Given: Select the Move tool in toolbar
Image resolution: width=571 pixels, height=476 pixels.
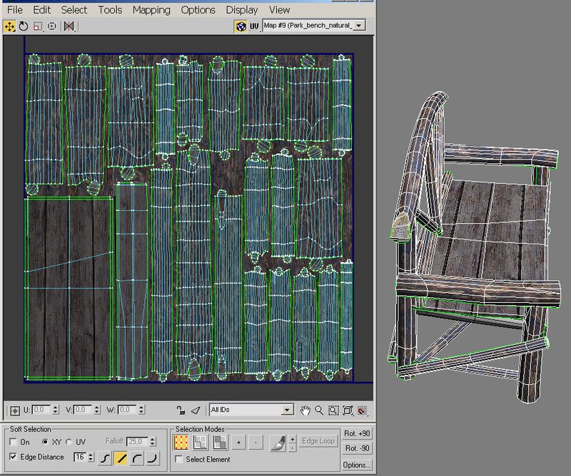Looking at the screenshot, I should [x=10, y=26].
